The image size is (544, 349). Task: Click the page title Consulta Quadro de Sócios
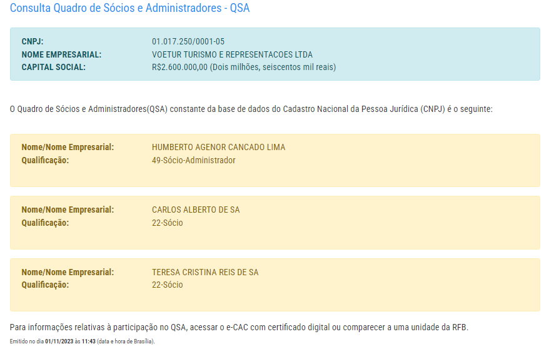click(129, 8)
